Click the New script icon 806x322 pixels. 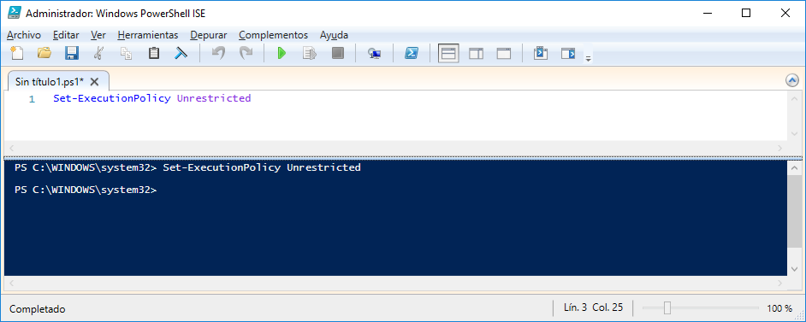(17, 53)
